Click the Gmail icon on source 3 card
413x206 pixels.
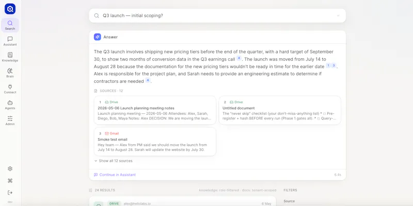107,133
